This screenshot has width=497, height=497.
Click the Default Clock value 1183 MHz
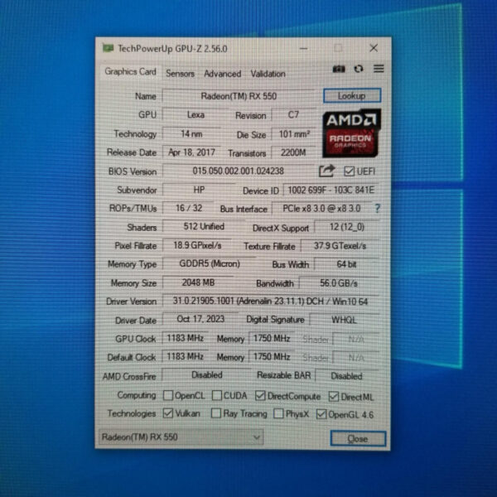(x=185, y=356)
